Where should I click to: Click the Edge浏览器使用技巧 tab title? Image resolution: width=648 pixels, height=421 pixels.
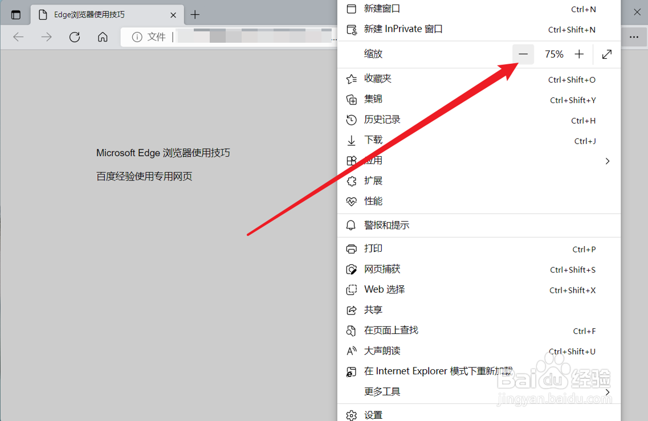89,15
